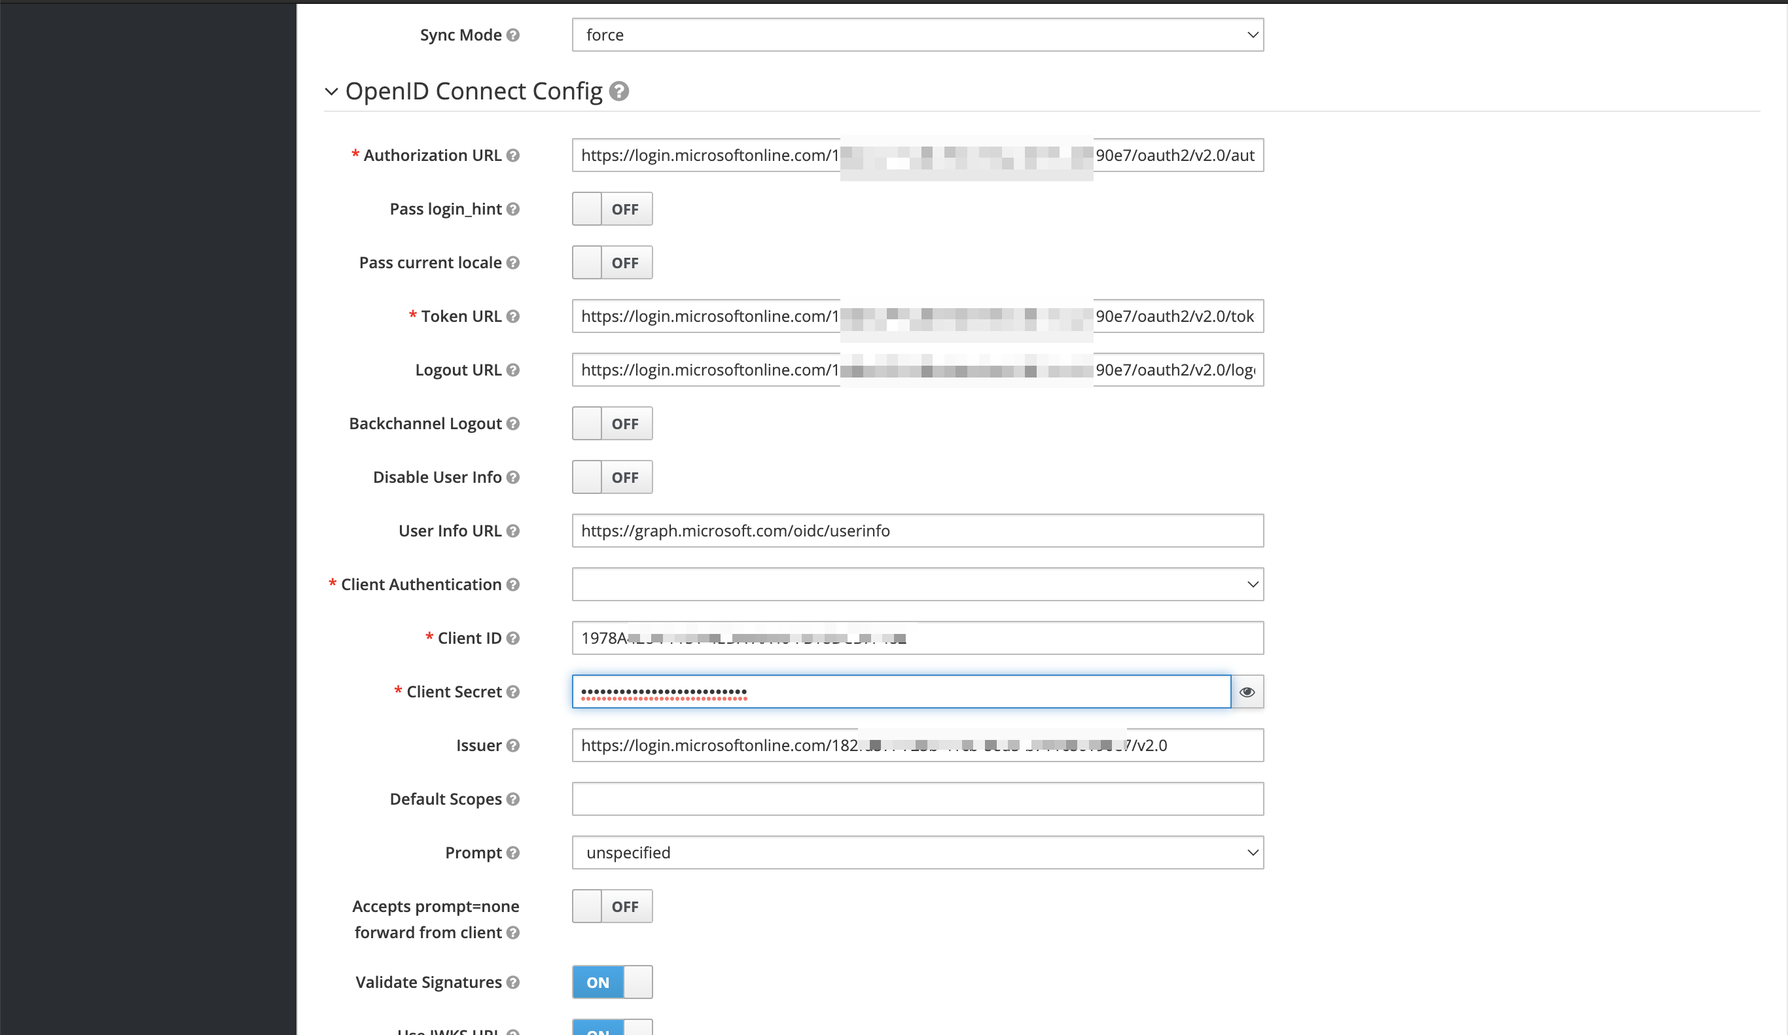Toggle Use JWKS URL switch
Screen dimensions: 1788x1035
point(613,1027)
